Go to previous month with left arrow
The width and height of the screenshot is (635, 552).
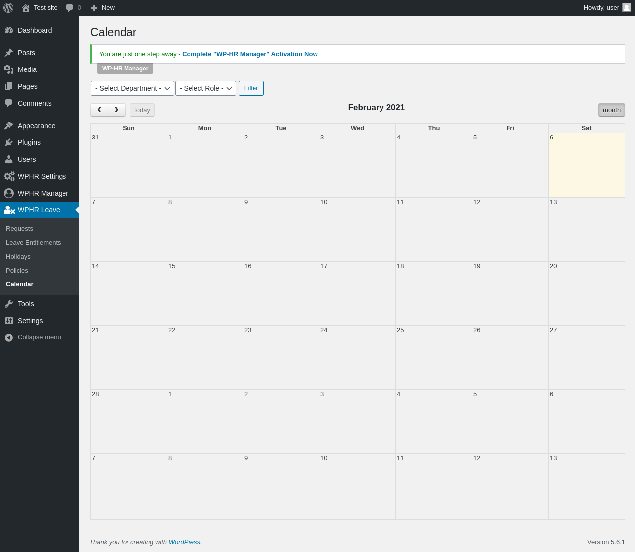(99, 110)
